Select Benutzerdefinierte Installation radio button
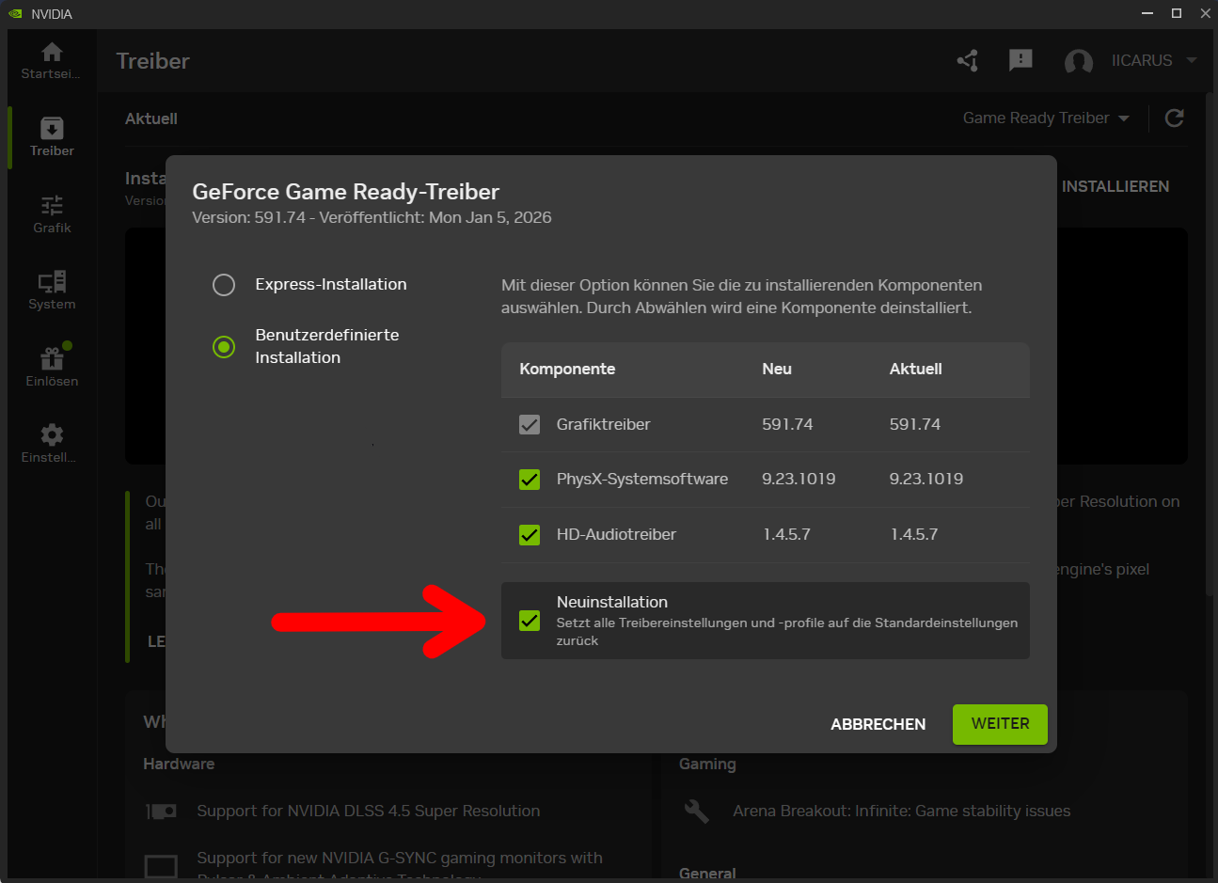 [x=224, y=347]
